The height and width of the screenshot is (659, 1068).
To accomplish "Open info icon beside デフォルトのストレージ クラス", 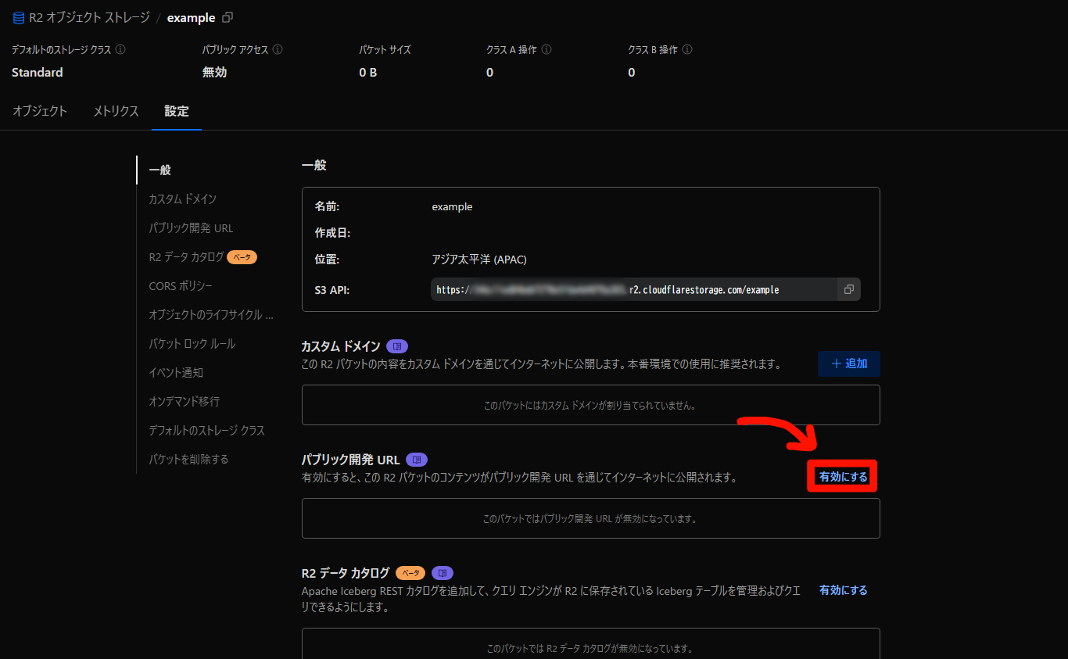I will (120, 49).
